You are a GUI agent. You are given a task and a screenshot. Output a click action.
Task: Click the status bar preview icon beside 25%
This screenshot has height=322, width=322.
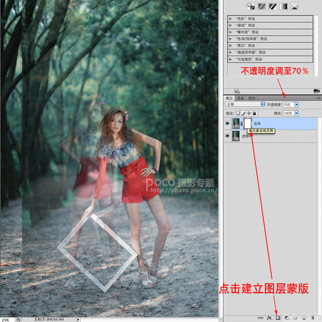[x=18, y=320]
